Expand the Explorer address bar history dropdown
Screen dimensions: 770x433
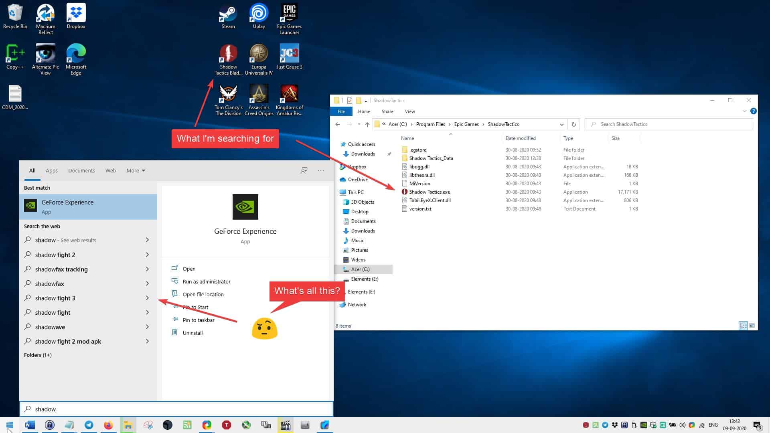coord(561,124)
